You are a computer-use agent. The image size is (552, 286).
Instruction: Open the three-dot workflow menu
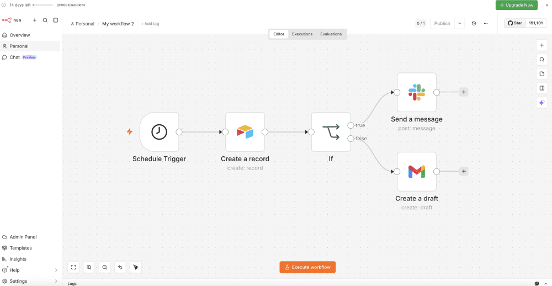click(x=486, y=24)
